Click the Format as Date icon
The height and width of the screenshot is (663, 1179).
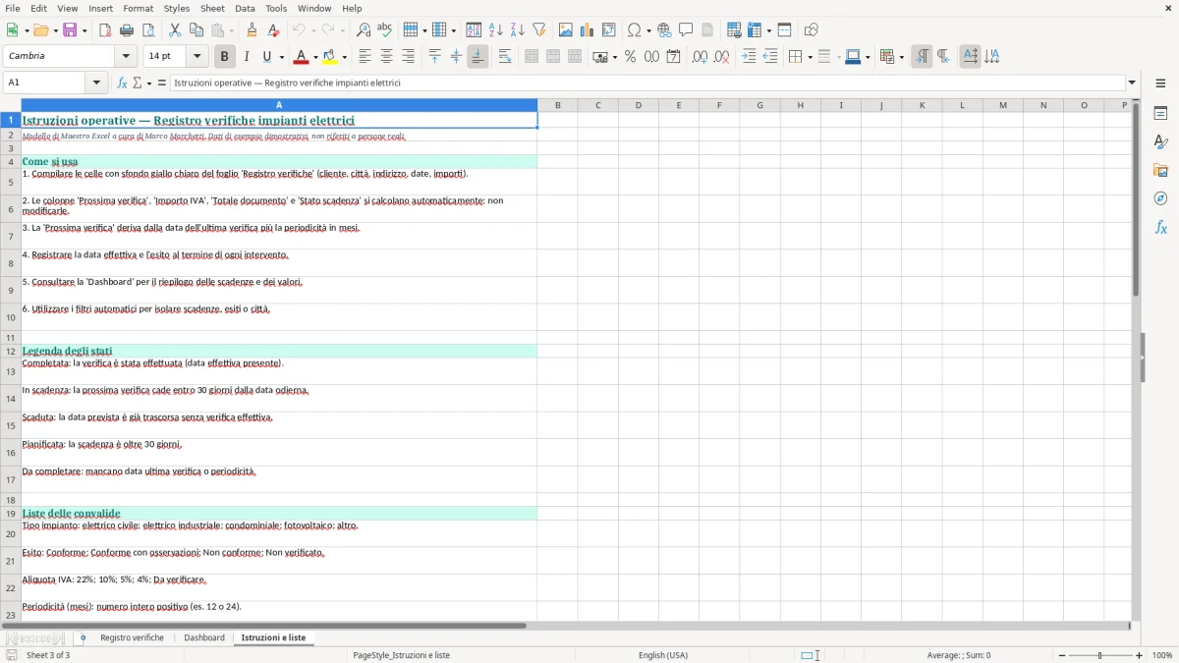point(673,57)
